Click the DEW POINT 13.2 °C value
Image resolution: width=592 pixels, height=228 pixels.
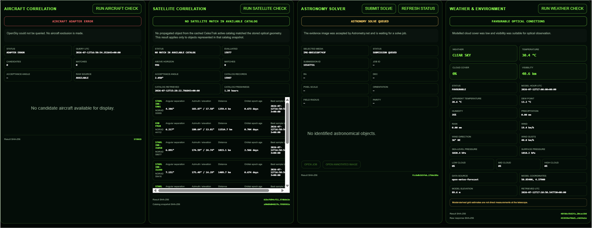pyautogui.click(x=526, y=102)
